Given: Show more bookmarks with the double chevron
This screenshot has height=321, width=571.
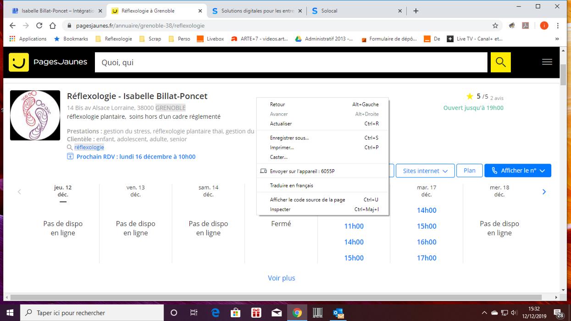Looking at the screenshot, I should [x=557, y=39].
